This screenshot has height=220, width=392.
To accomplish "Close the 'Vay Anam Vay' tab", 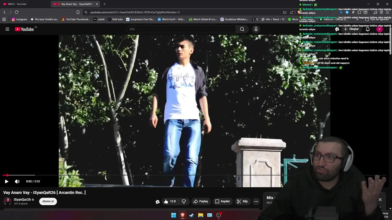I will 97,4.
